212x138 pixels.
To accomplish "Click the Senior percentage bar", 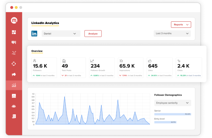I will 173,114.
